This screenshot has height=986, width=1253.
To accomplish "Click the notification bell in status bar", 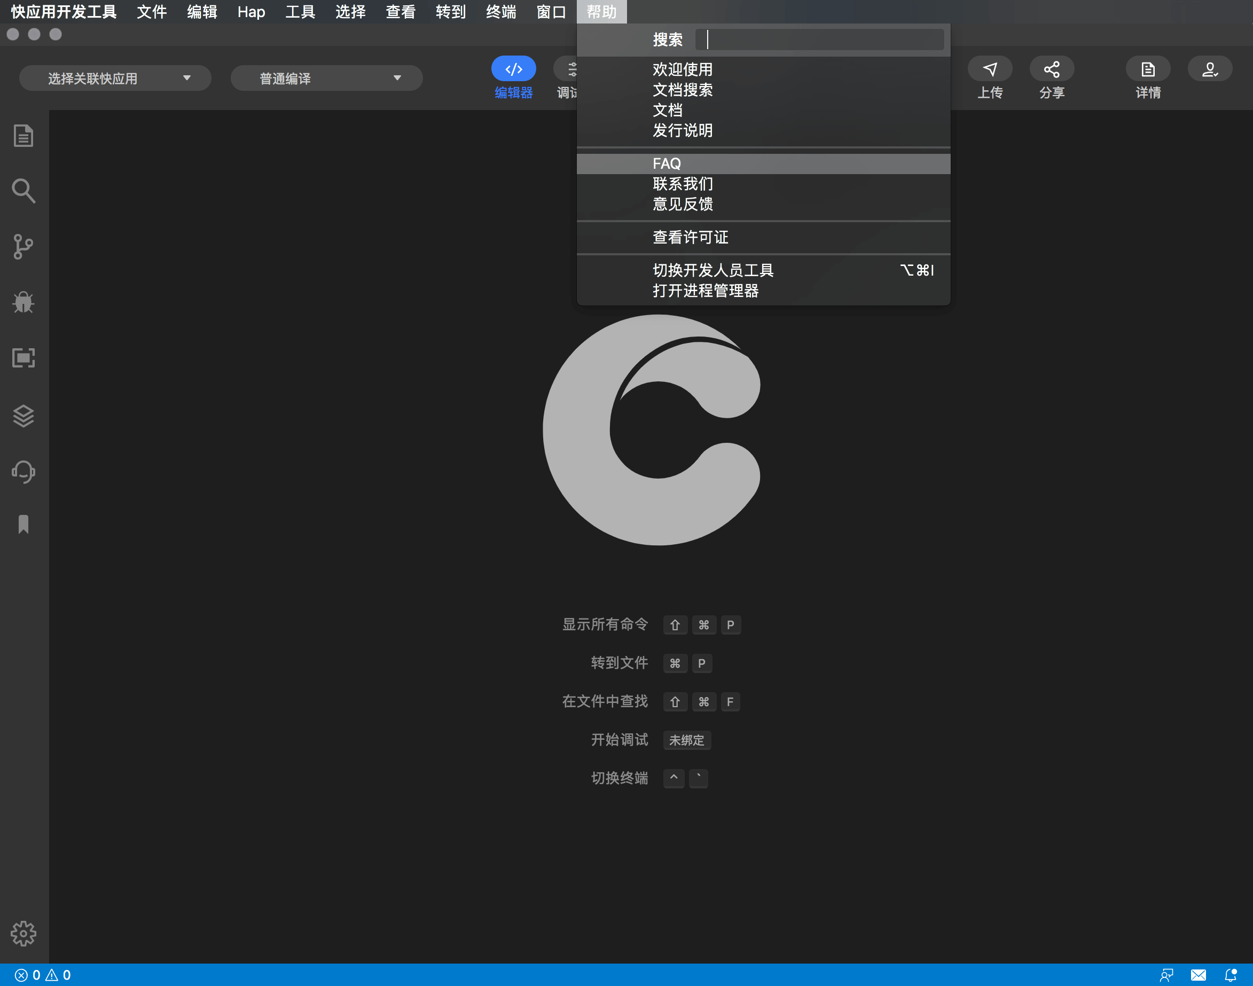I will [x=1230, y=975].
